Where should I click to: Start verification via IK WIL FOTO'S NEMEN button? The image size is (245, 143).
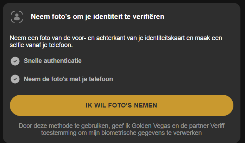pos(121,105)
